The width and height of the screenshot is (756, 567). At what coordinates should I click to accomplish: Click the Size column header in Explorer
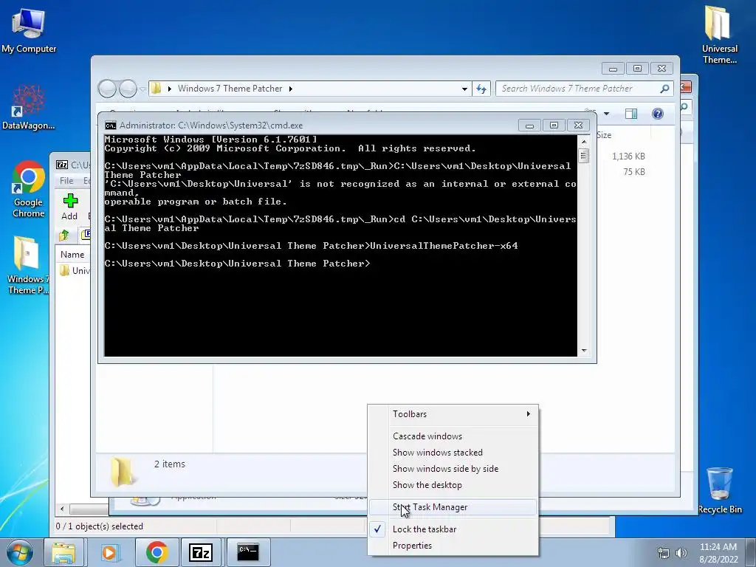coord(604,135)
